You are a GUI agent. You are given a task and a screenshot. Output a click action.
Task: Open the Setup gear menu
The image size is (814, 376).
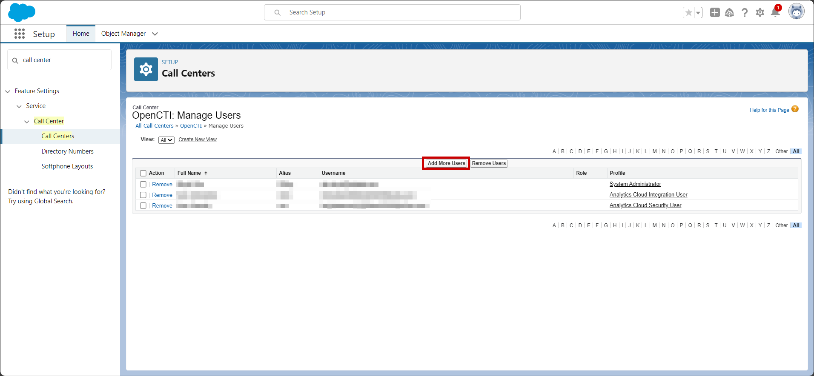760,13
